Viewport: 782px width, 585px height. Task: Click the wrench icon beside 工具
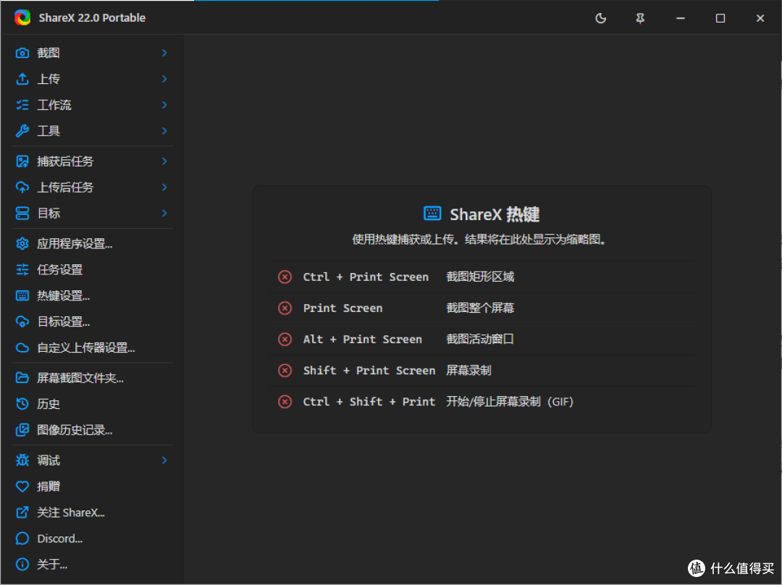click(22, 130)
